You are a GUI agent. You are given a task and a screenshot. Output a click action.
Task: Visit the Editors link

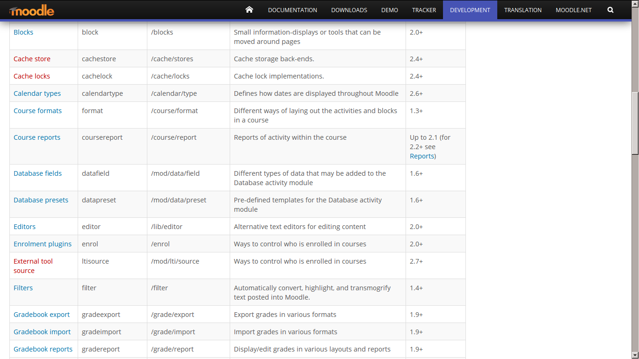tap(24, 227)
